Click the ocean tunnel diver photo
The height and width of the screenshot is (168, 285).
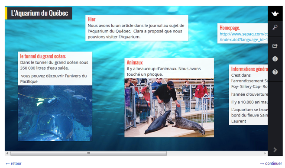click(55, 113)
